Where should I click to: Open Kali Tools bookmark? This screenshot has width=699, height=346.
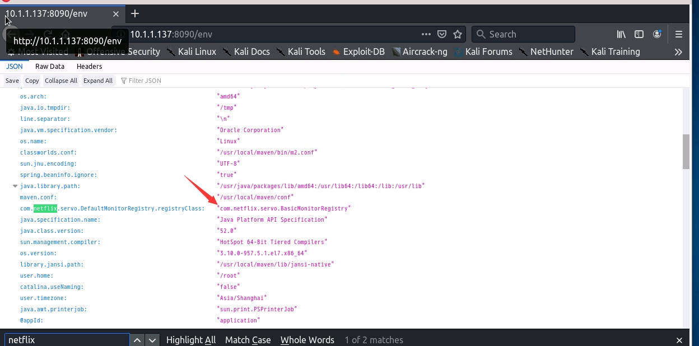301,52
